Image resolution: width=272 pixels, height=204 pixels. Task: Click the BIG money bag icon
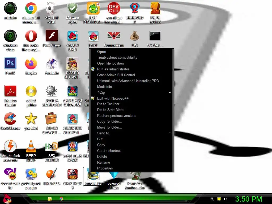(x=135, y=36)
